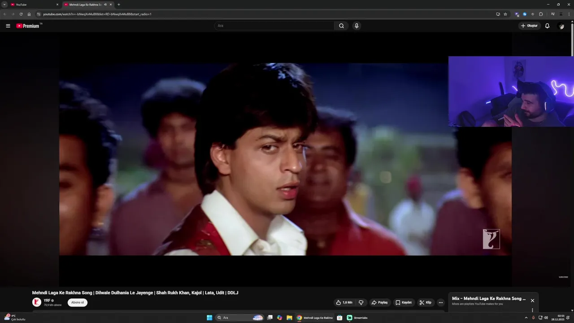Bookmark this page with star icon
574x323 pixels.
pyautogui.click(x=505, y=14)
